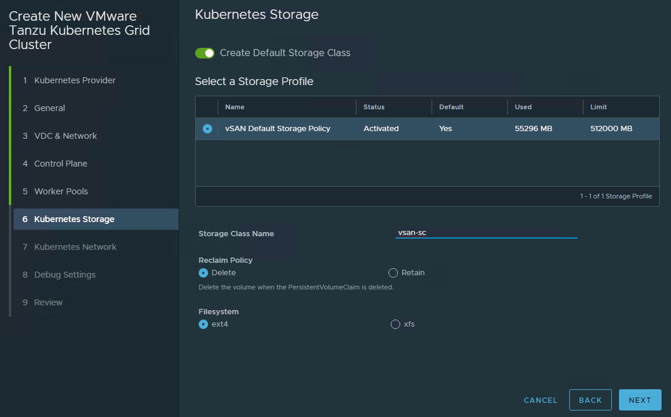Screen dimensions: 671x417
Task: Jump to the VDC & Network step
Action: coord(65,136)
